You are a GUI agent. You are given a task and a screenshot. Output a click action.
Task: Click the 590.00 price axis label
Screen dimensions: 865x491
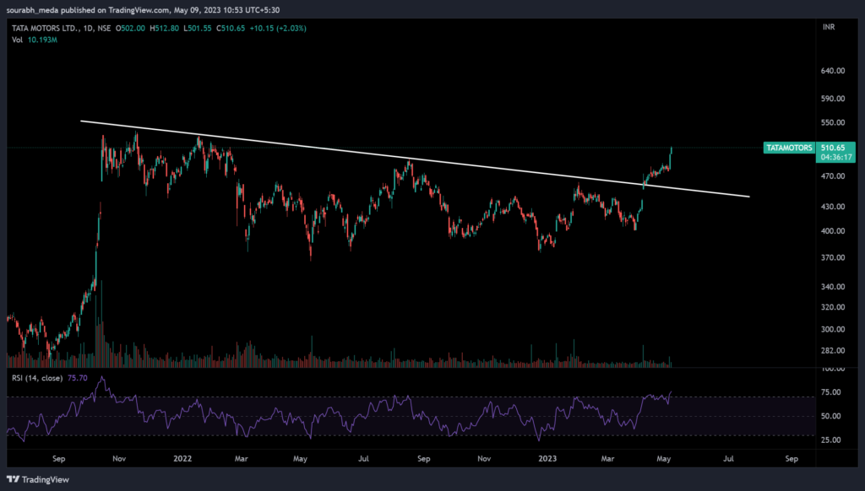(833, 99)
